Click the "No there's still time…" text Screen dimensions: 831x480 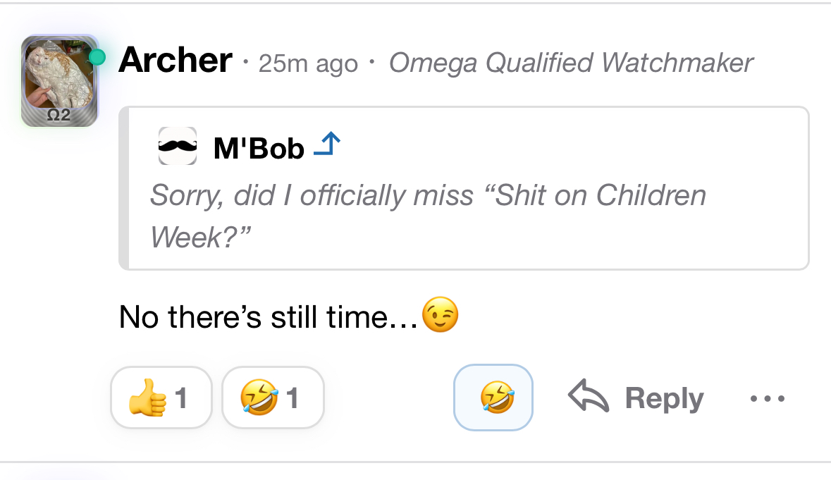point(269,316)
